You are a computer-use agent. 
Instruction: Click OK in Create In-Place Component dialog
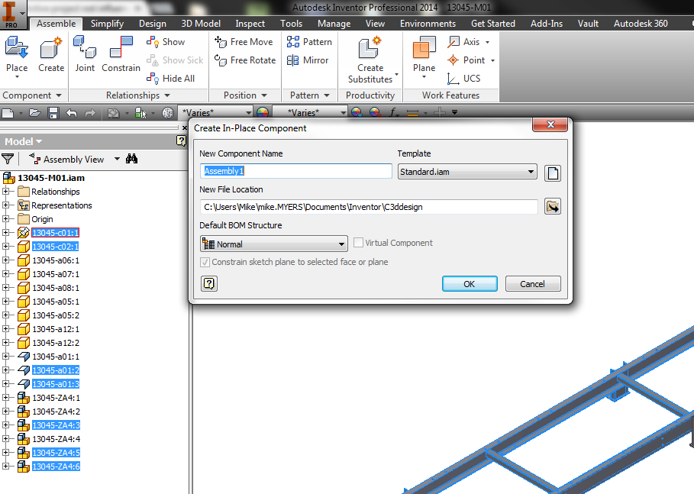[x=470, y=284]
